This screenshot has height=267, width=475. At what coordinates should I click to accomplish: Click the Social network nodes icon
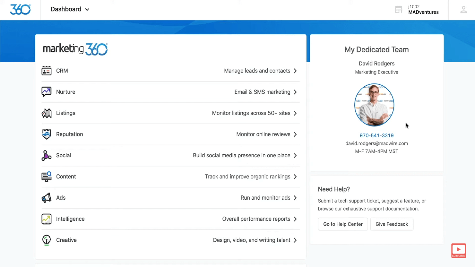47,155
